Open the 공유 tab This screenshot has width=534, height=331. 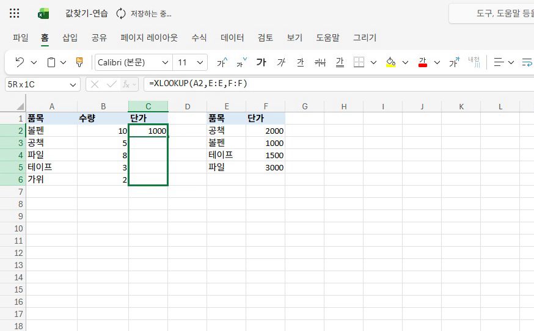(x=99, y=37)
